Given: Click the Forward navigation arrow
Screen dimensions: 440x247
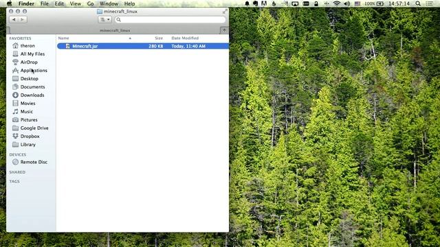Looking at the screenshot, I should coord(23,20).
